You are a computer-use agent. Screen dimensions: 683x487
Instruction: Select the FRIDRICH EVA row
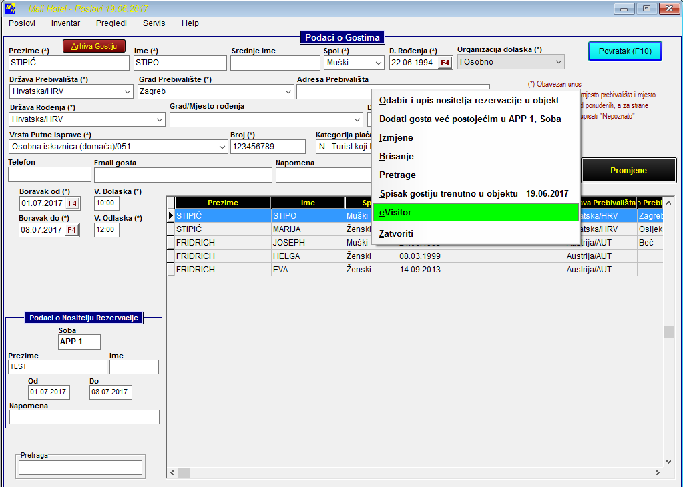click(415, 270)
